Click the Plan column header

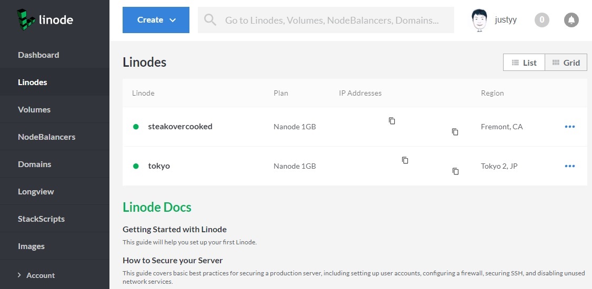281,93
